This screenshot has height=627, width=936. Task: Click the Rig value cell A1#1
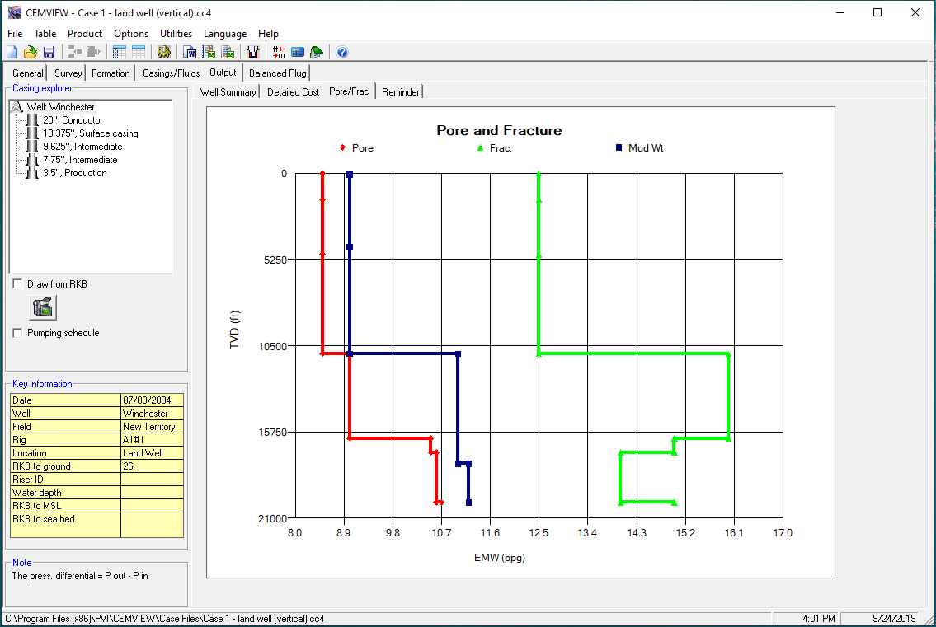[152, 440]
